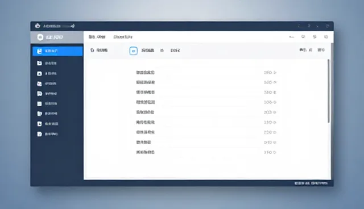This screenshot has width=364, height=209.
Task: Click the last square icon in white header
Action: (326, 37)
